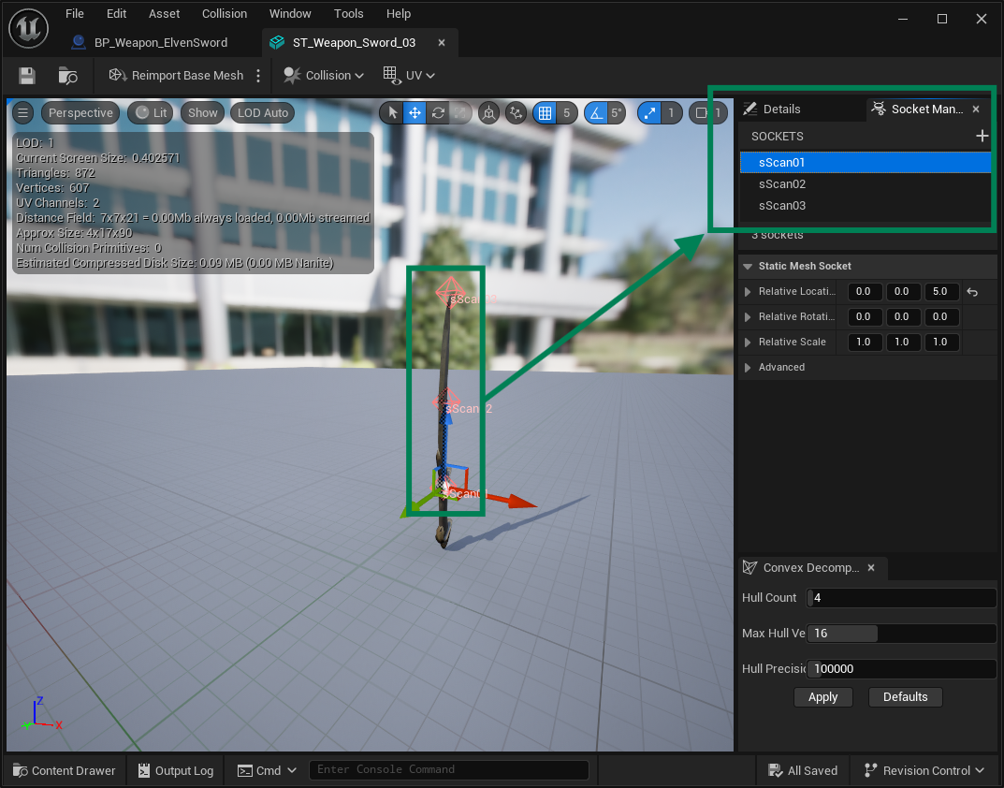Open the Collision dropdown in toolbar
Viewport: 1004px width, 788px height.
324,76
